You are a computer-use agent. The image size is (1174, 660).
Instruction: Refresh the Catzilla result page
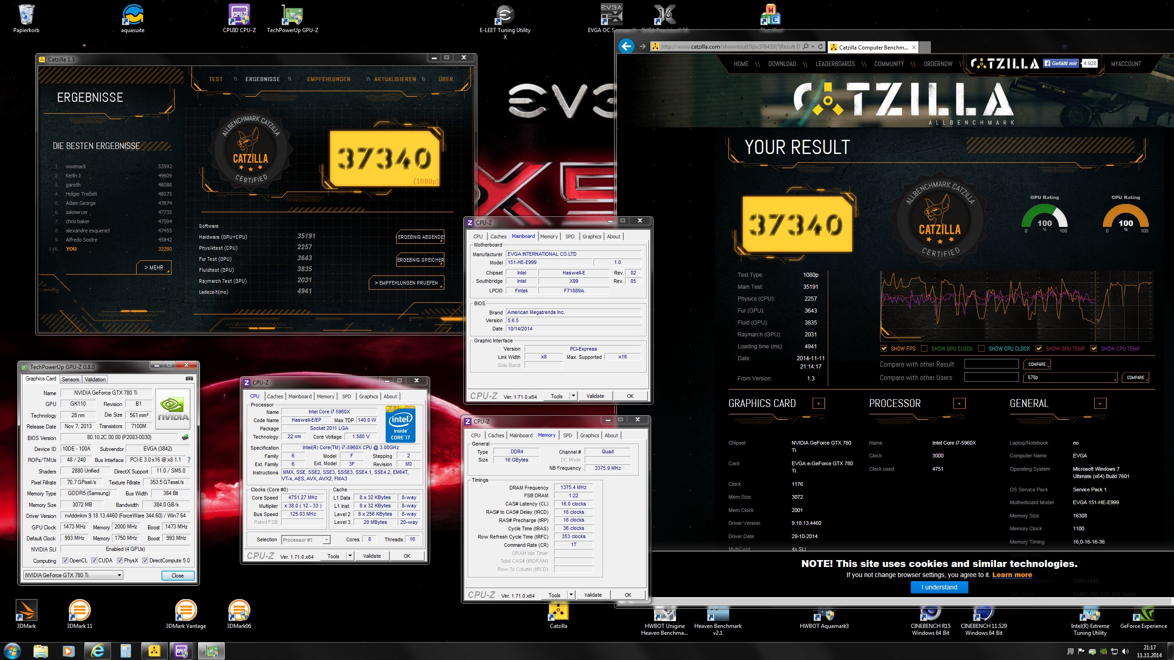pyautogui.click(x=820, y=46)
